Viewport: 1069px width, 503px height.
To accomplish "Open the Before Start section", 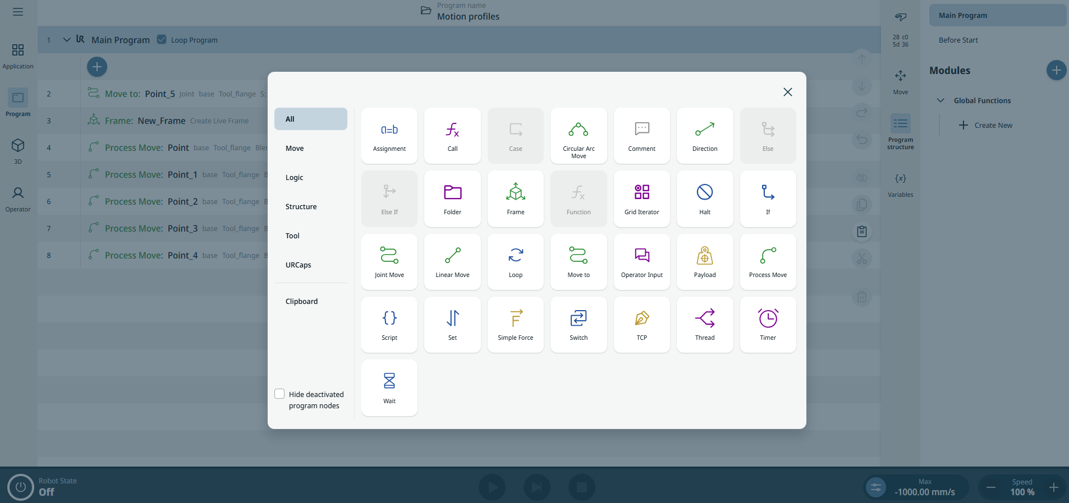I will click(x=958, y=40).
